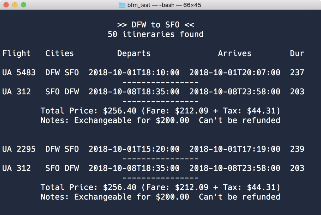Minimize the terminal using the yellow button
Screen dimensions: 321x215
pos(15,5)
